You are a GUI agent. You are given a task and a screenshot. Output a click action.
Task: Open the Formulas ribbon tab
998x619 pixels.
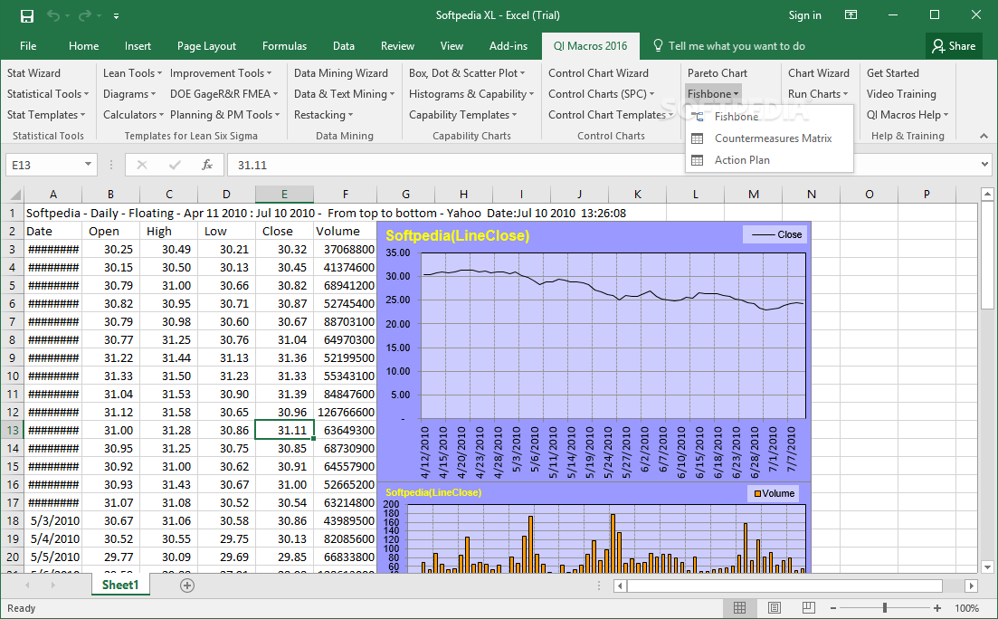[284, 46]
